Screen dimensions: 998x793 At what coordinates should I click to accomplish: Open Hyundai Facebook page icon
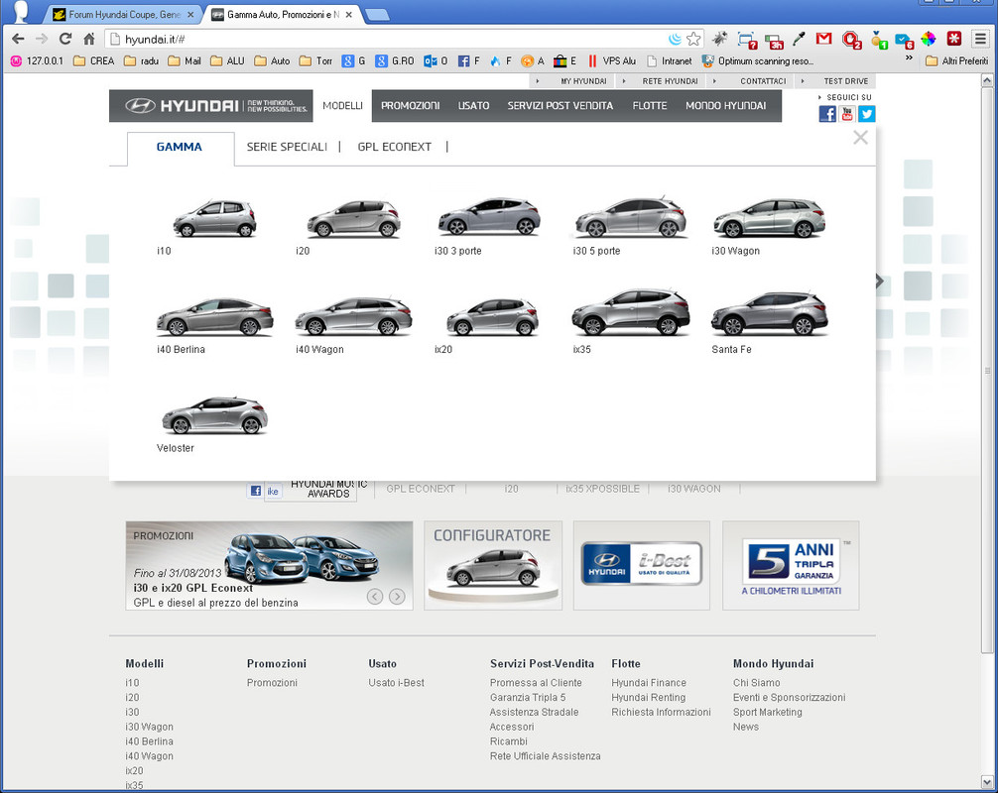point(827,114)
